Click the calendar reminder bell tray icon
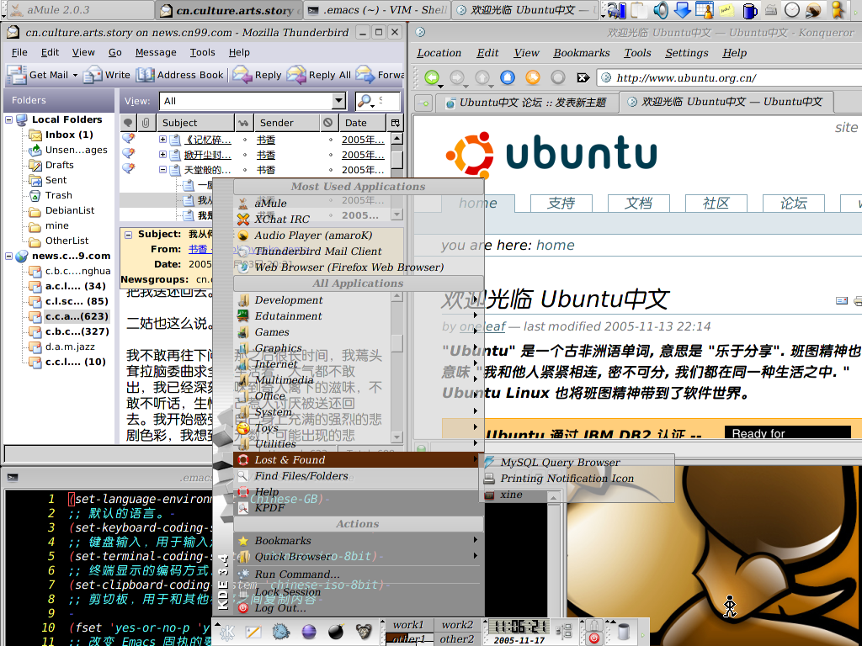The height and width of the screenshot is (646, 862). pyautogui.click(x=705, y=10)
